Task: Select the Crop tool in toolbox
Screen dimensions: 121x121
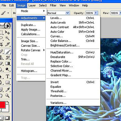Action: 2,44
